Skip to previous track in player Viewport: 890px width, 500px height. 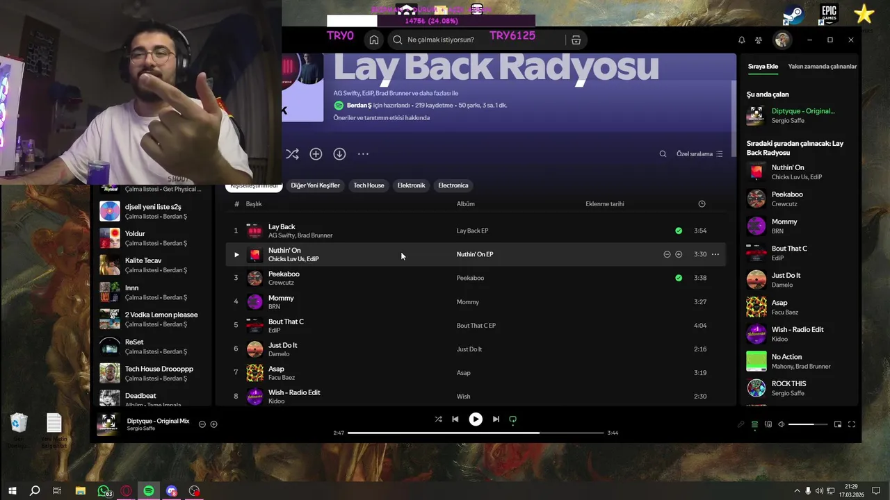coord(455,419)
